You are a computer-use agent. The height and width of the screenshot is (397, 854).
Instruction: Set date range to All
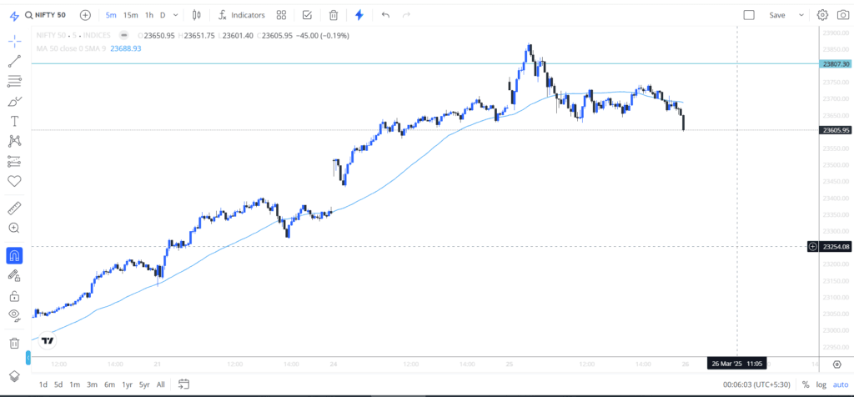point(161,384)
